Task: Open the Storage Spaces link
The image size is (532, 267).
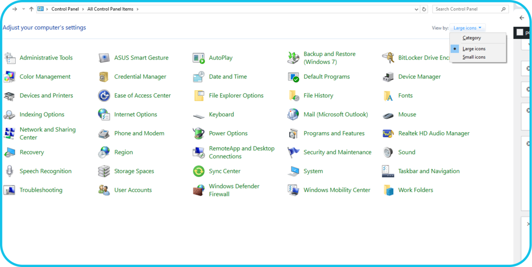Action: (134, 171)
